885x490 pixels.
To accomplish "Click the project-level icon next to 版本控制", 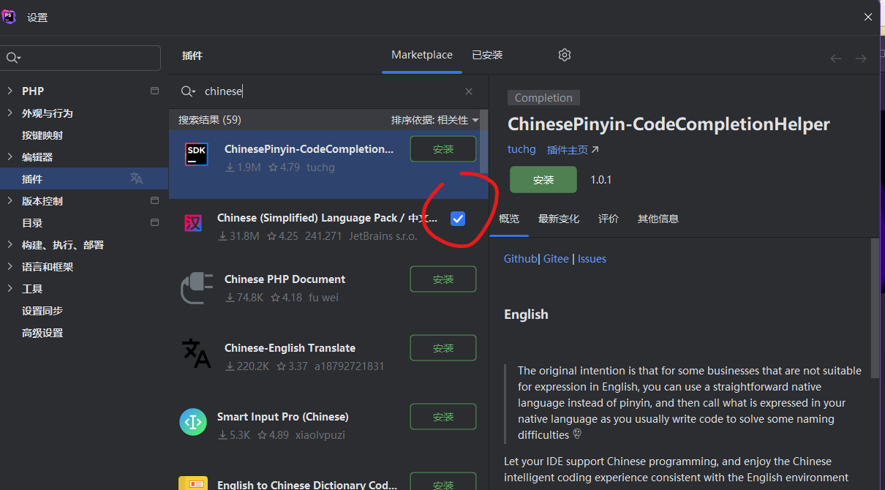I will (154, 200).
